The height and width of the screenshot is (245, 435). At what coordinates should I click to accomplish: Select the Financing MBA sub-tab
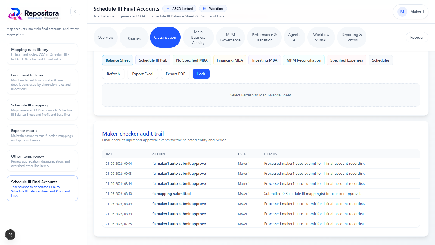230,60
